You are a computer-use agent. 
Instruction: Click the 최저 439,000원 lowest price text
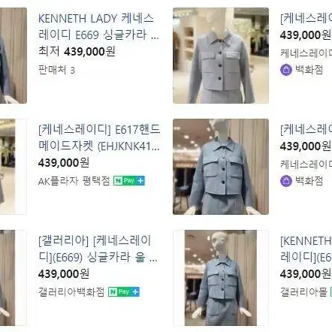(x=77, y=52)
